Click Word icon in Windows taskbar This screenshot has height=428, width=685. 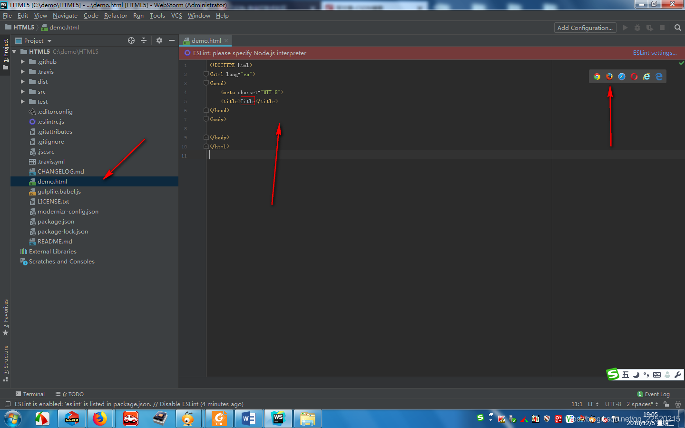(x=249, y=419)
